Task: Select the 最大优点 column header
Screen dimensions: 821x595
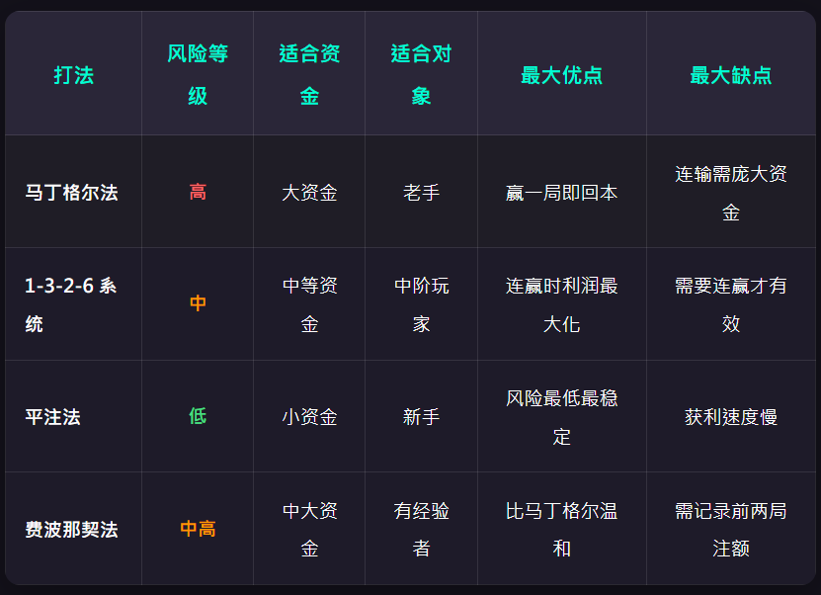Action: (561, 75)
